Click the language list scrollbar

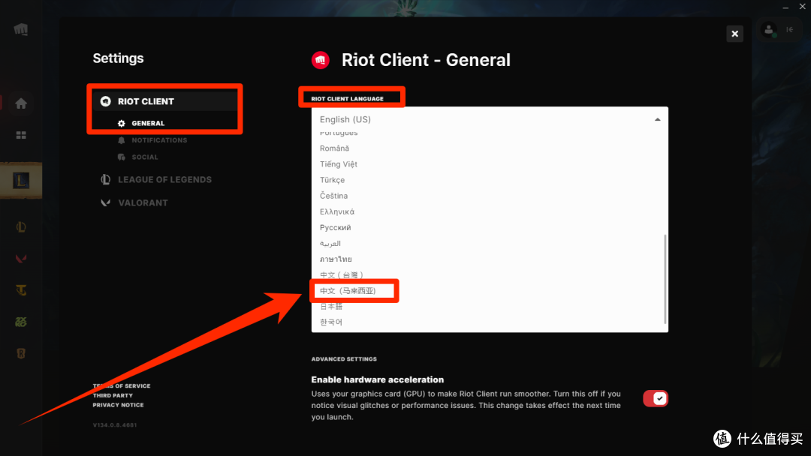click(665, 280)
